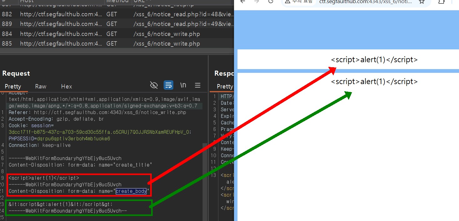Viewport: 459px width, 221px height.
Task: Click URL /xss_6/notice_read.php?id=48 cell
Action: coord(184,14)
